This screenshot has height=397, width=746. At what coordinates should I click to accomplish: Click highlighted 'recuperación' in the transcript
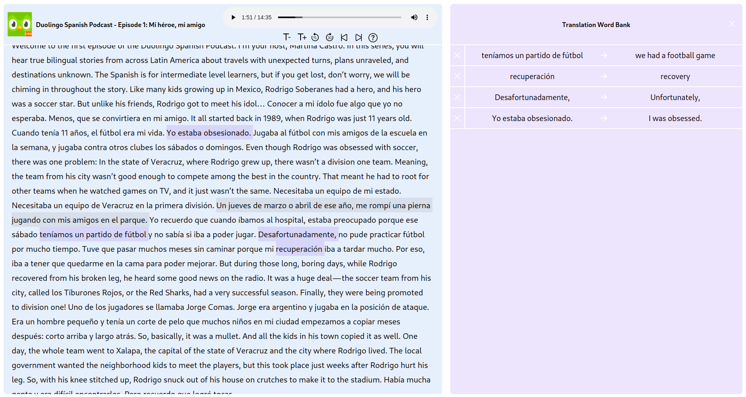click(299, 249)
